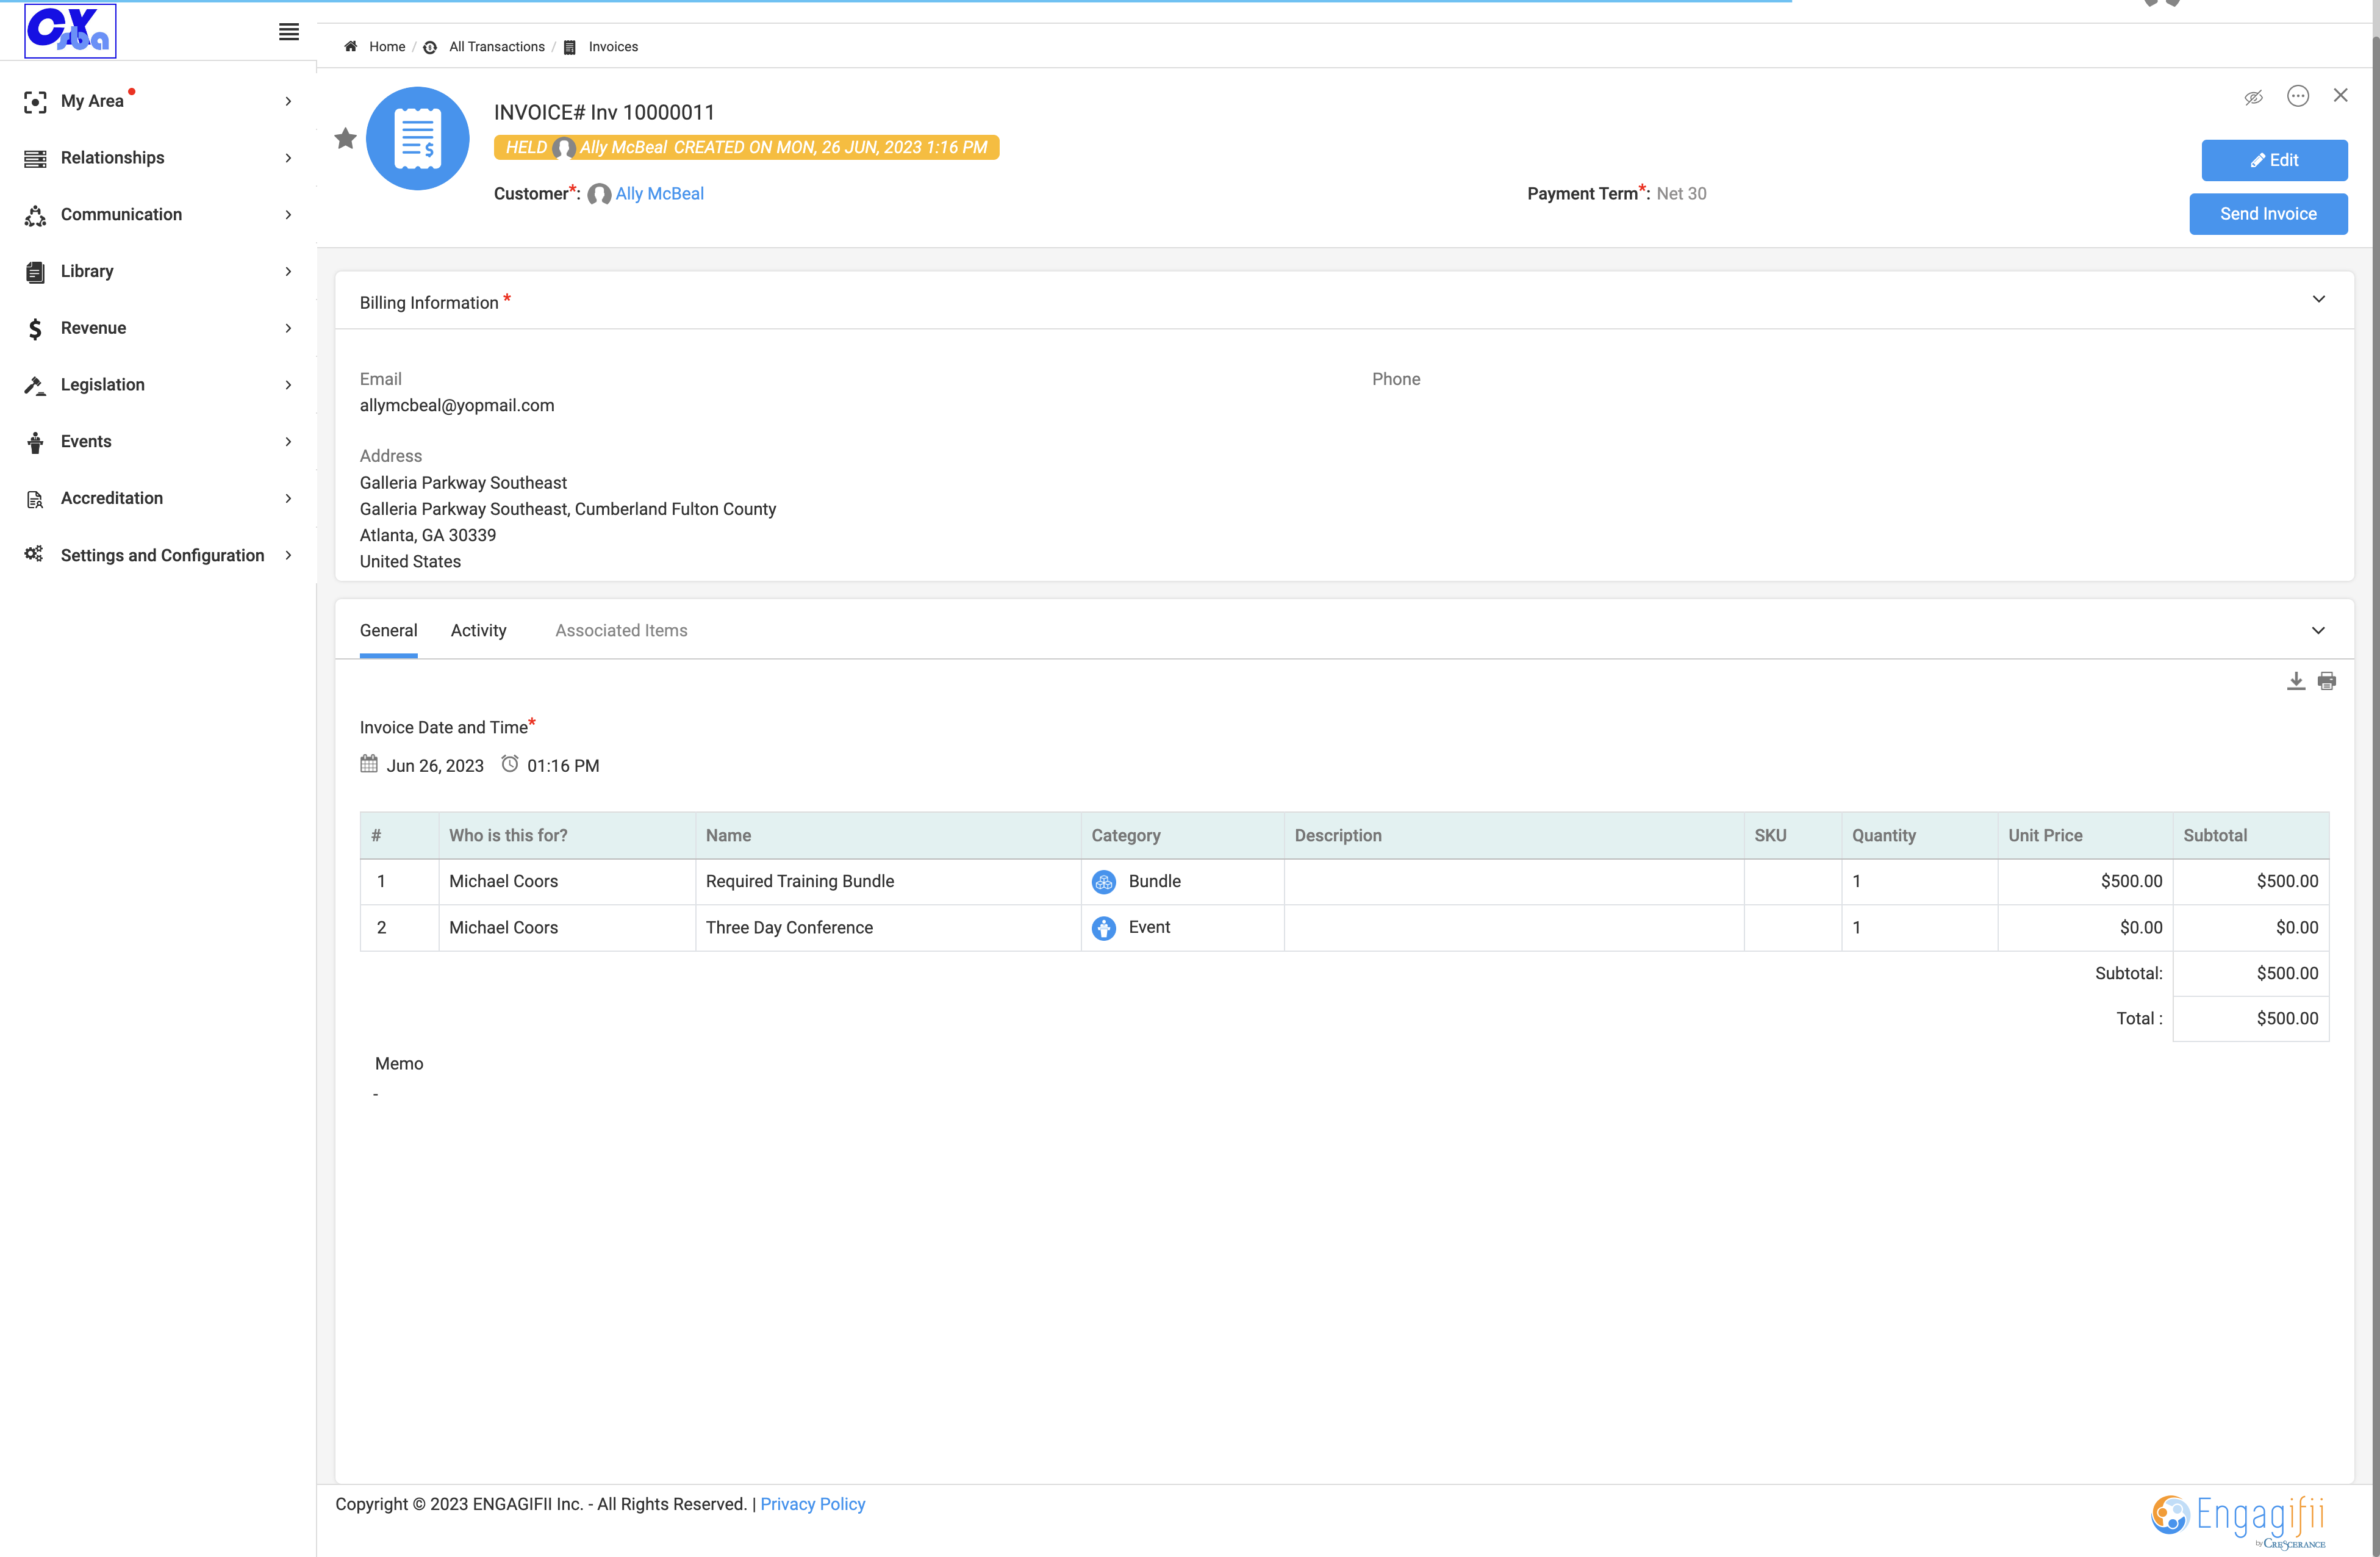Click the Legislation gavel icon

pos(35,385)
